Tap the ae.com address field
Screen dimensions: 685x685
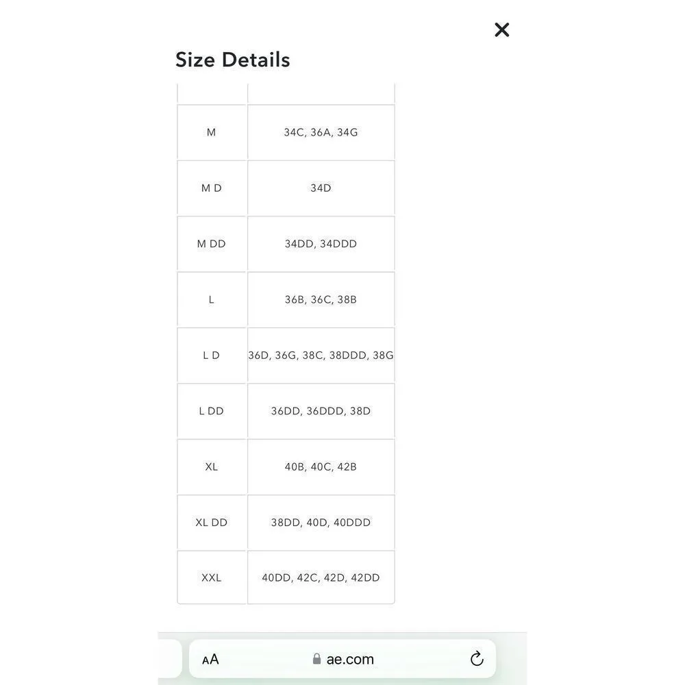tap(350, 659)
